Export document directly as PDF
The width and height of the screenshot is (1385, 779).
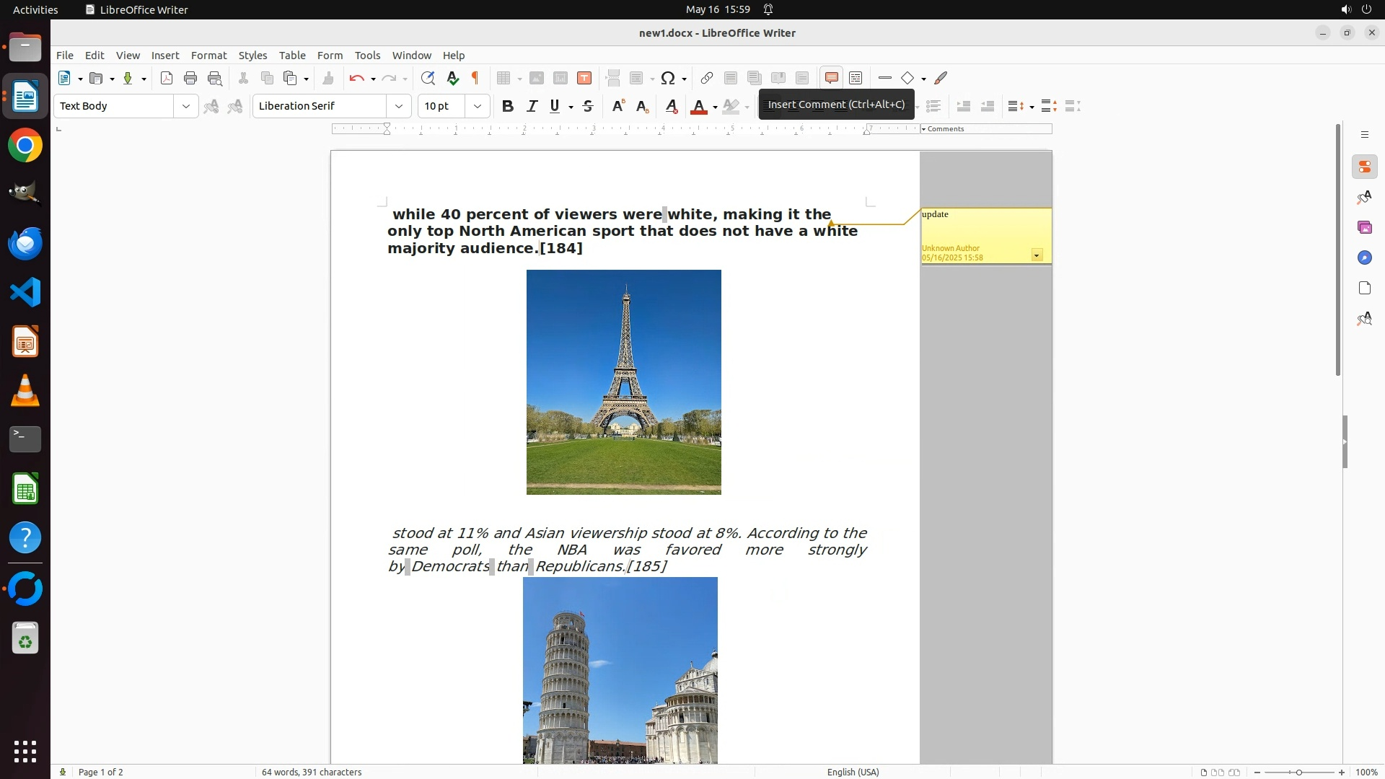pyautogui.click(x=167, y=78)
